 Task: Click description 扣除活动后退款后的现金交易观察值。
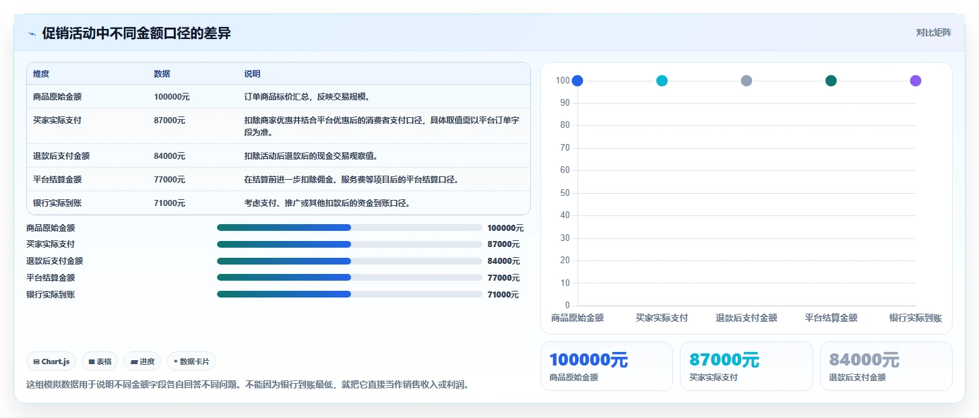[x=311, y=156]
